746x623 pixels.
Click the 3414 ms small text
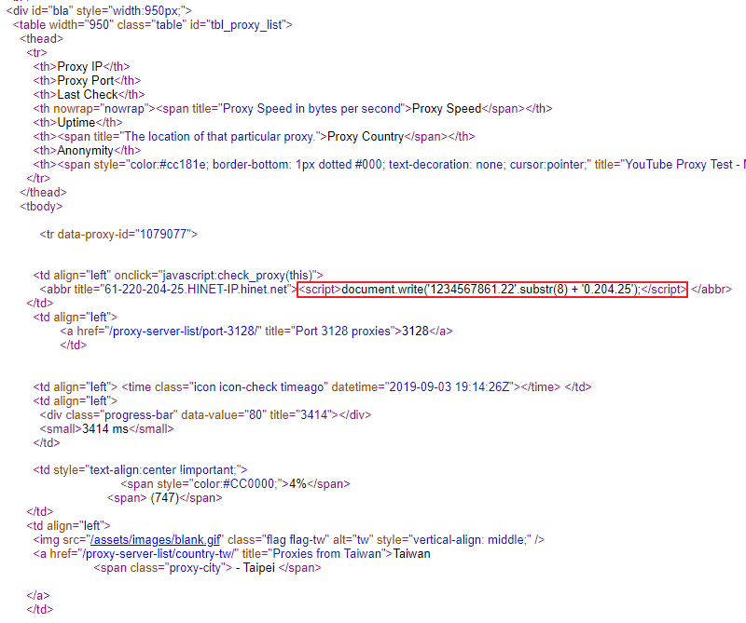pos(105,429)
